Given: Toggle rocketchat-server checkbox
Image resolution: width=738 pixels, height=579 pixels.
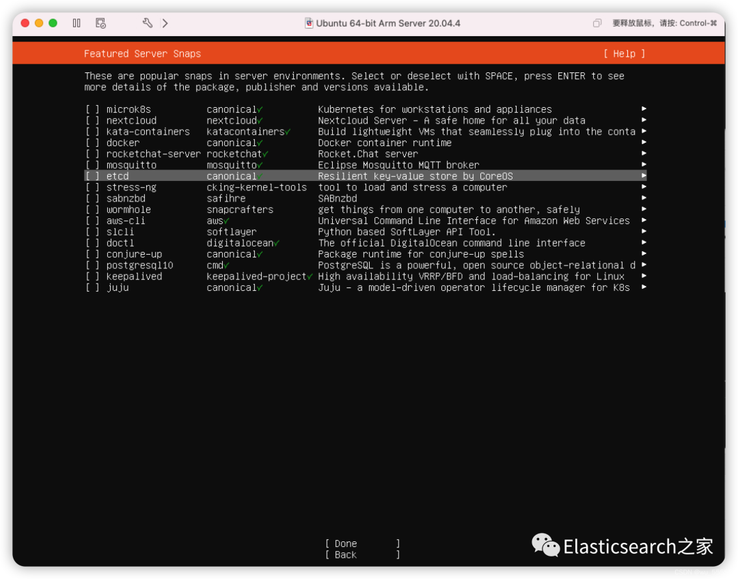Looking at the screenshot, I should pos(92,154).
